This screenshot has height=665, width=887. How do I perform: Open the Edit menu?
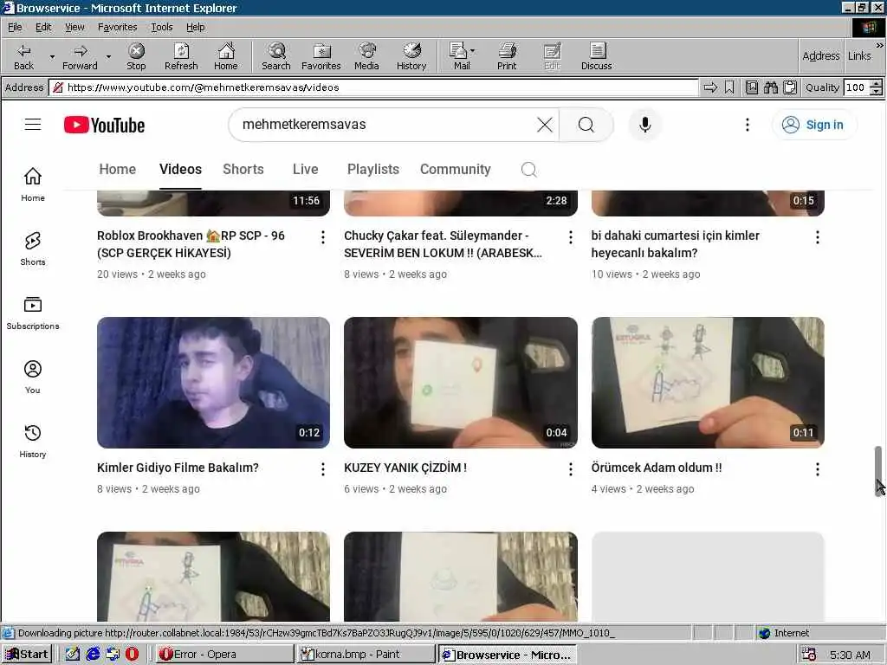43,27
